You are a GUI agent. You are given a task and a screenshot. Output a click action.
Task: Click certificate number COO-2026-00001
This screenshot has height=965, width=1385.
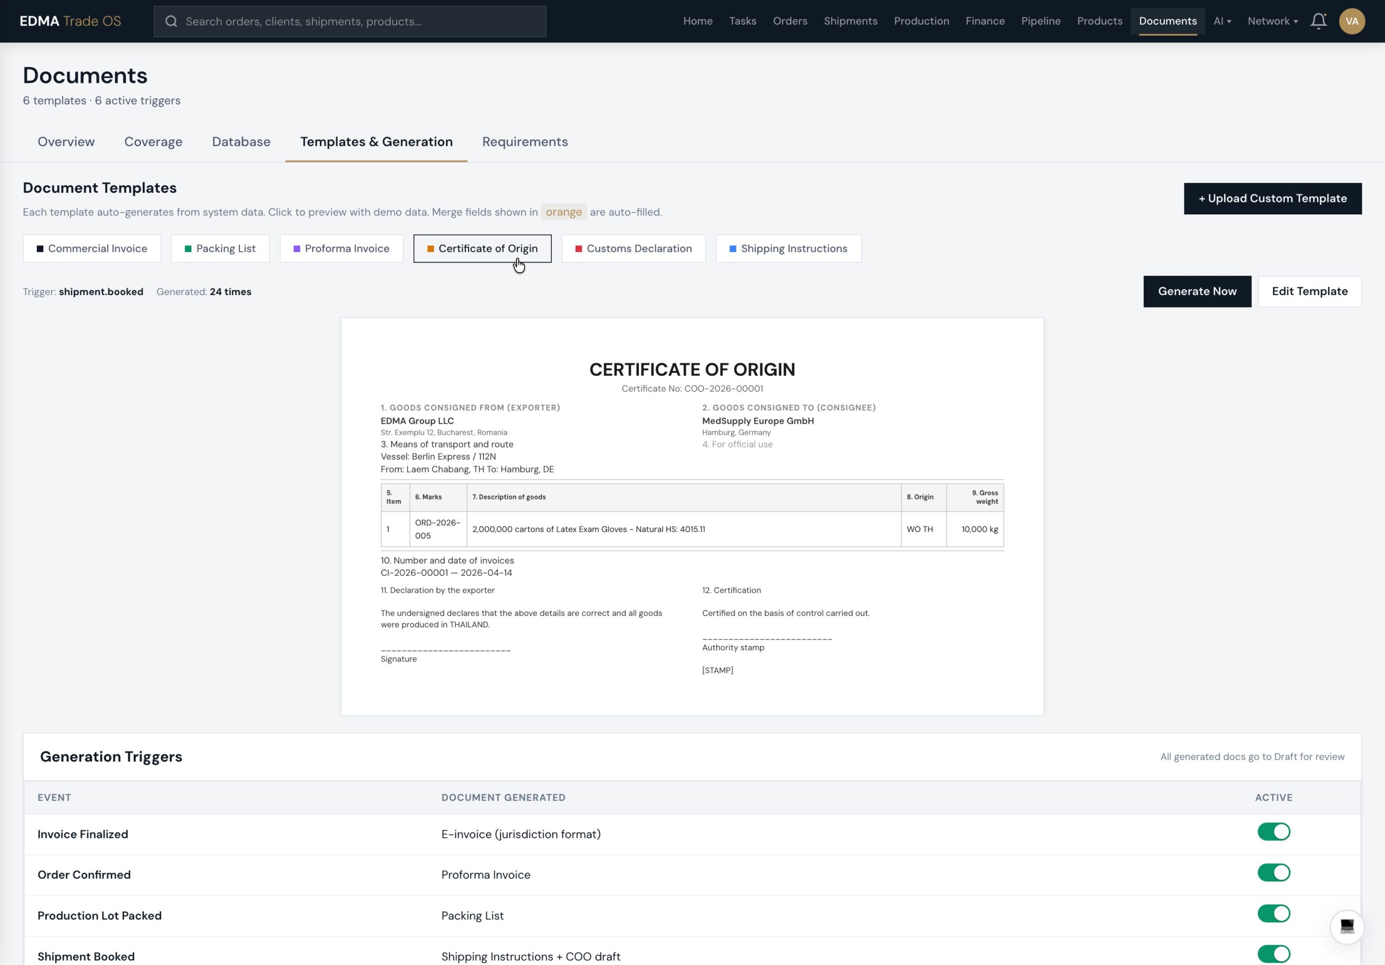pyautogui.click(x=723, y=389)
